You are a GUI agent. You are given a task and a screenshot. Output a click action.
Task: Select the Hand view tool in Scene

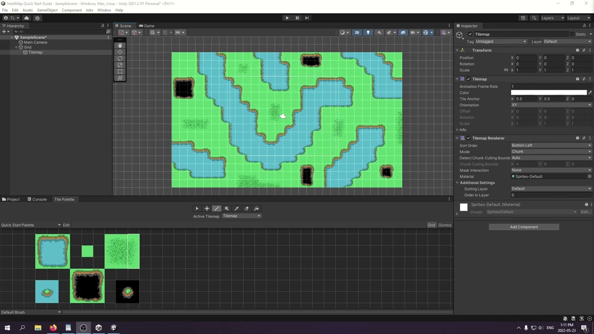pyautogui.click(x=120, y=45)
